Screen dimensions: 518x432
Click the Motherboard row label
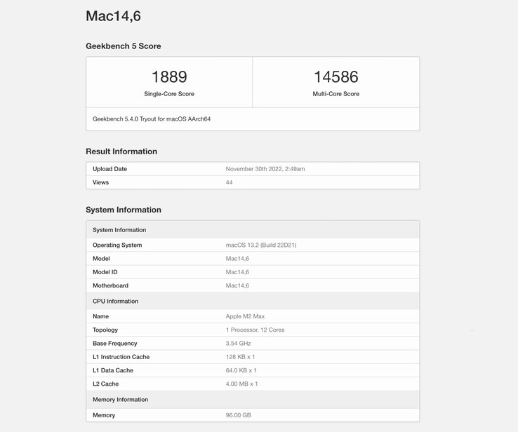[x=111, y=285]
